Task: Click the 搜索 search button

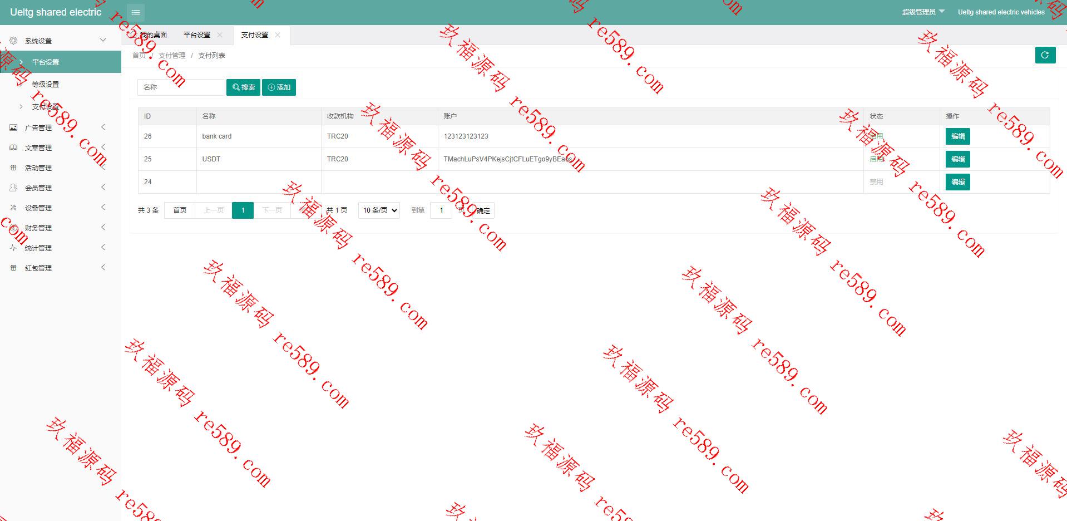Action: (243, 87)
